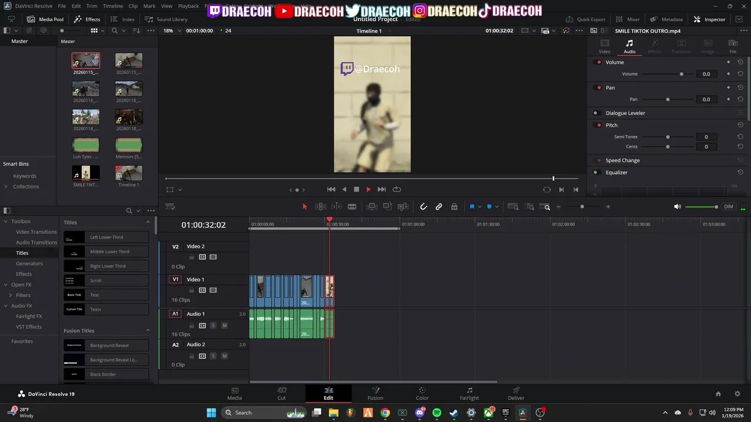Toggle the Media Pool panel
Screen dimensions: 751x422
pos(45,19)
